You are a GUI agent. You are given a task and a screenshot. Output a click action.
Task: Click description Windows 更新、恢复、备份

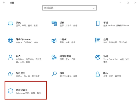click(28, 93)
